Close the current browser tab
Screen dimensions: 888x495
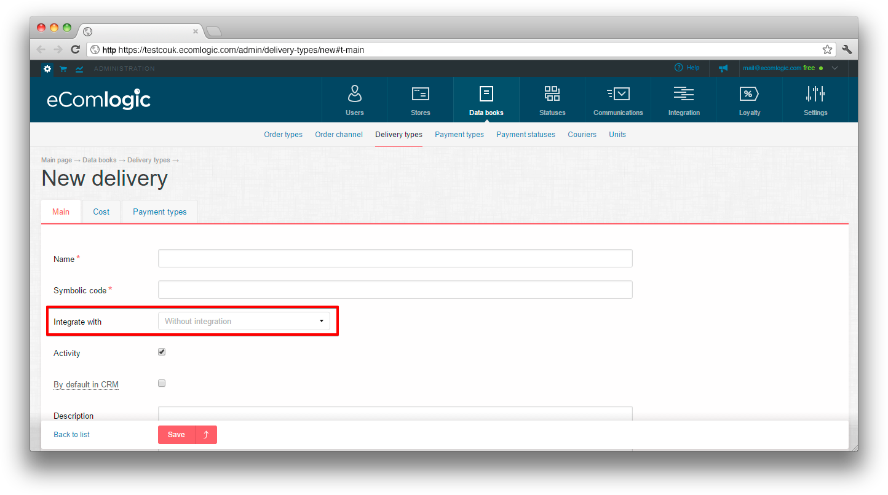coord(196,31)
